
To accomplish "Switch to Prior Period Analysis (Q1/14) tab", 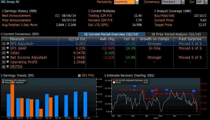I will tap(176, 34).
